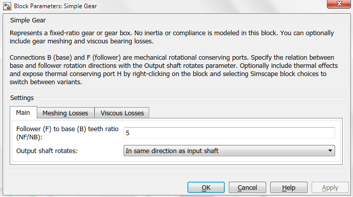Image resolution: width=353 pixels, height=197 pixels.
Task: Click the Settings group heading
Action: (x=22, y=98)
